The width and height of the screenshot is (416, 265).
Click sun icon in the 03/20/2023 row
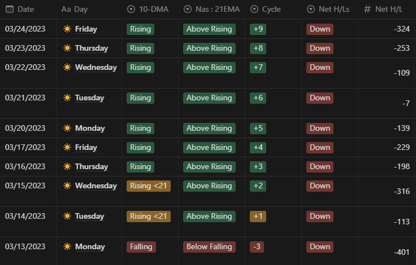click(67, 128)
